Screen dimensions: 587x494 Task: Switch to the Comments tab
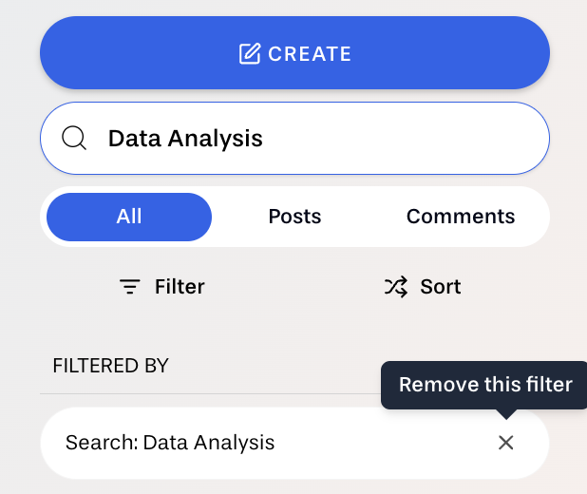[461, 217]
